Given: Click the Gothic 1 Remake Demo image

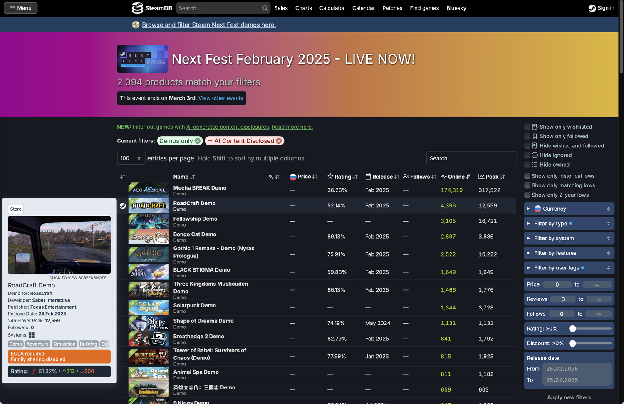Looking at the screenshot, I should tap(149, 254).
